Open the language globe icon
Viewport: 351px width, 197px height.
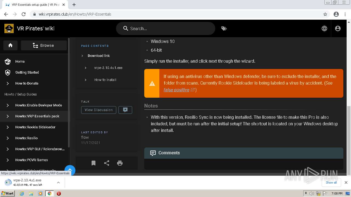(x=324, y=28)
